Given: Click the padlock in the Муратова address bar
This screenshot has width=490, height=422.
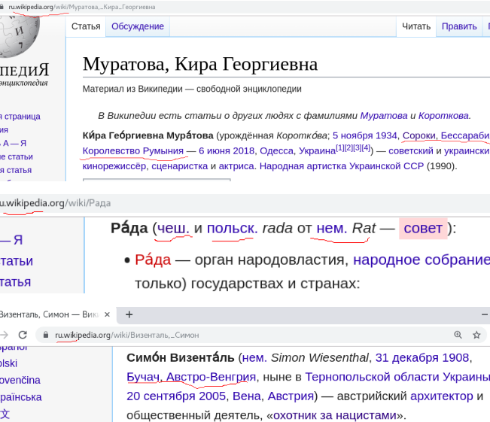Looking at the screenshot, I should pos(2,7).
